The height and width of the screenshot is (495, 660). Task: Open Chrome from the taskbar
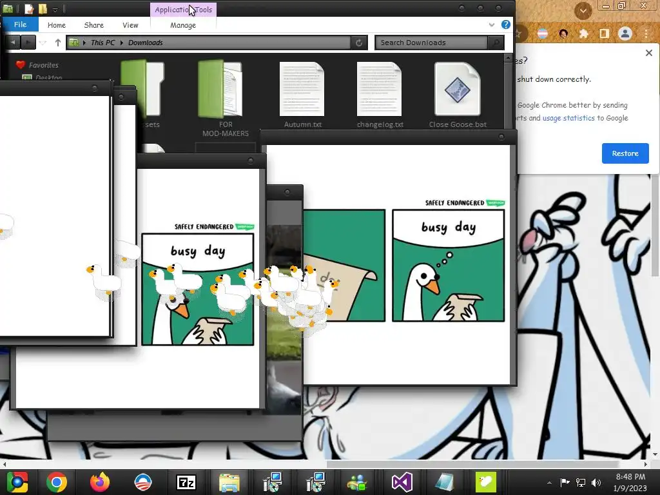coord(57,482)
